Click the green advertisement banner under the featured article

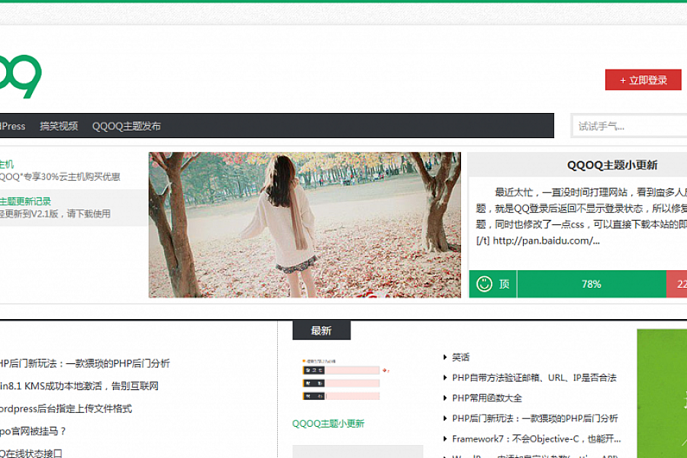coord(662,394)
